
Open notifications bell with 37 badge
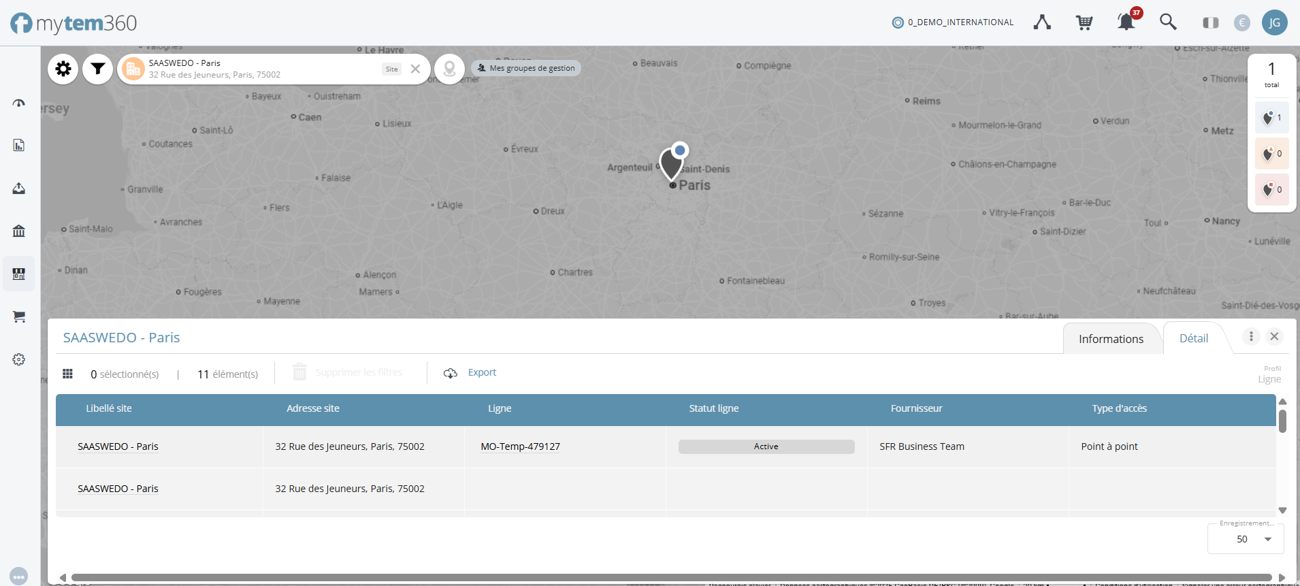click(1126, 22)
